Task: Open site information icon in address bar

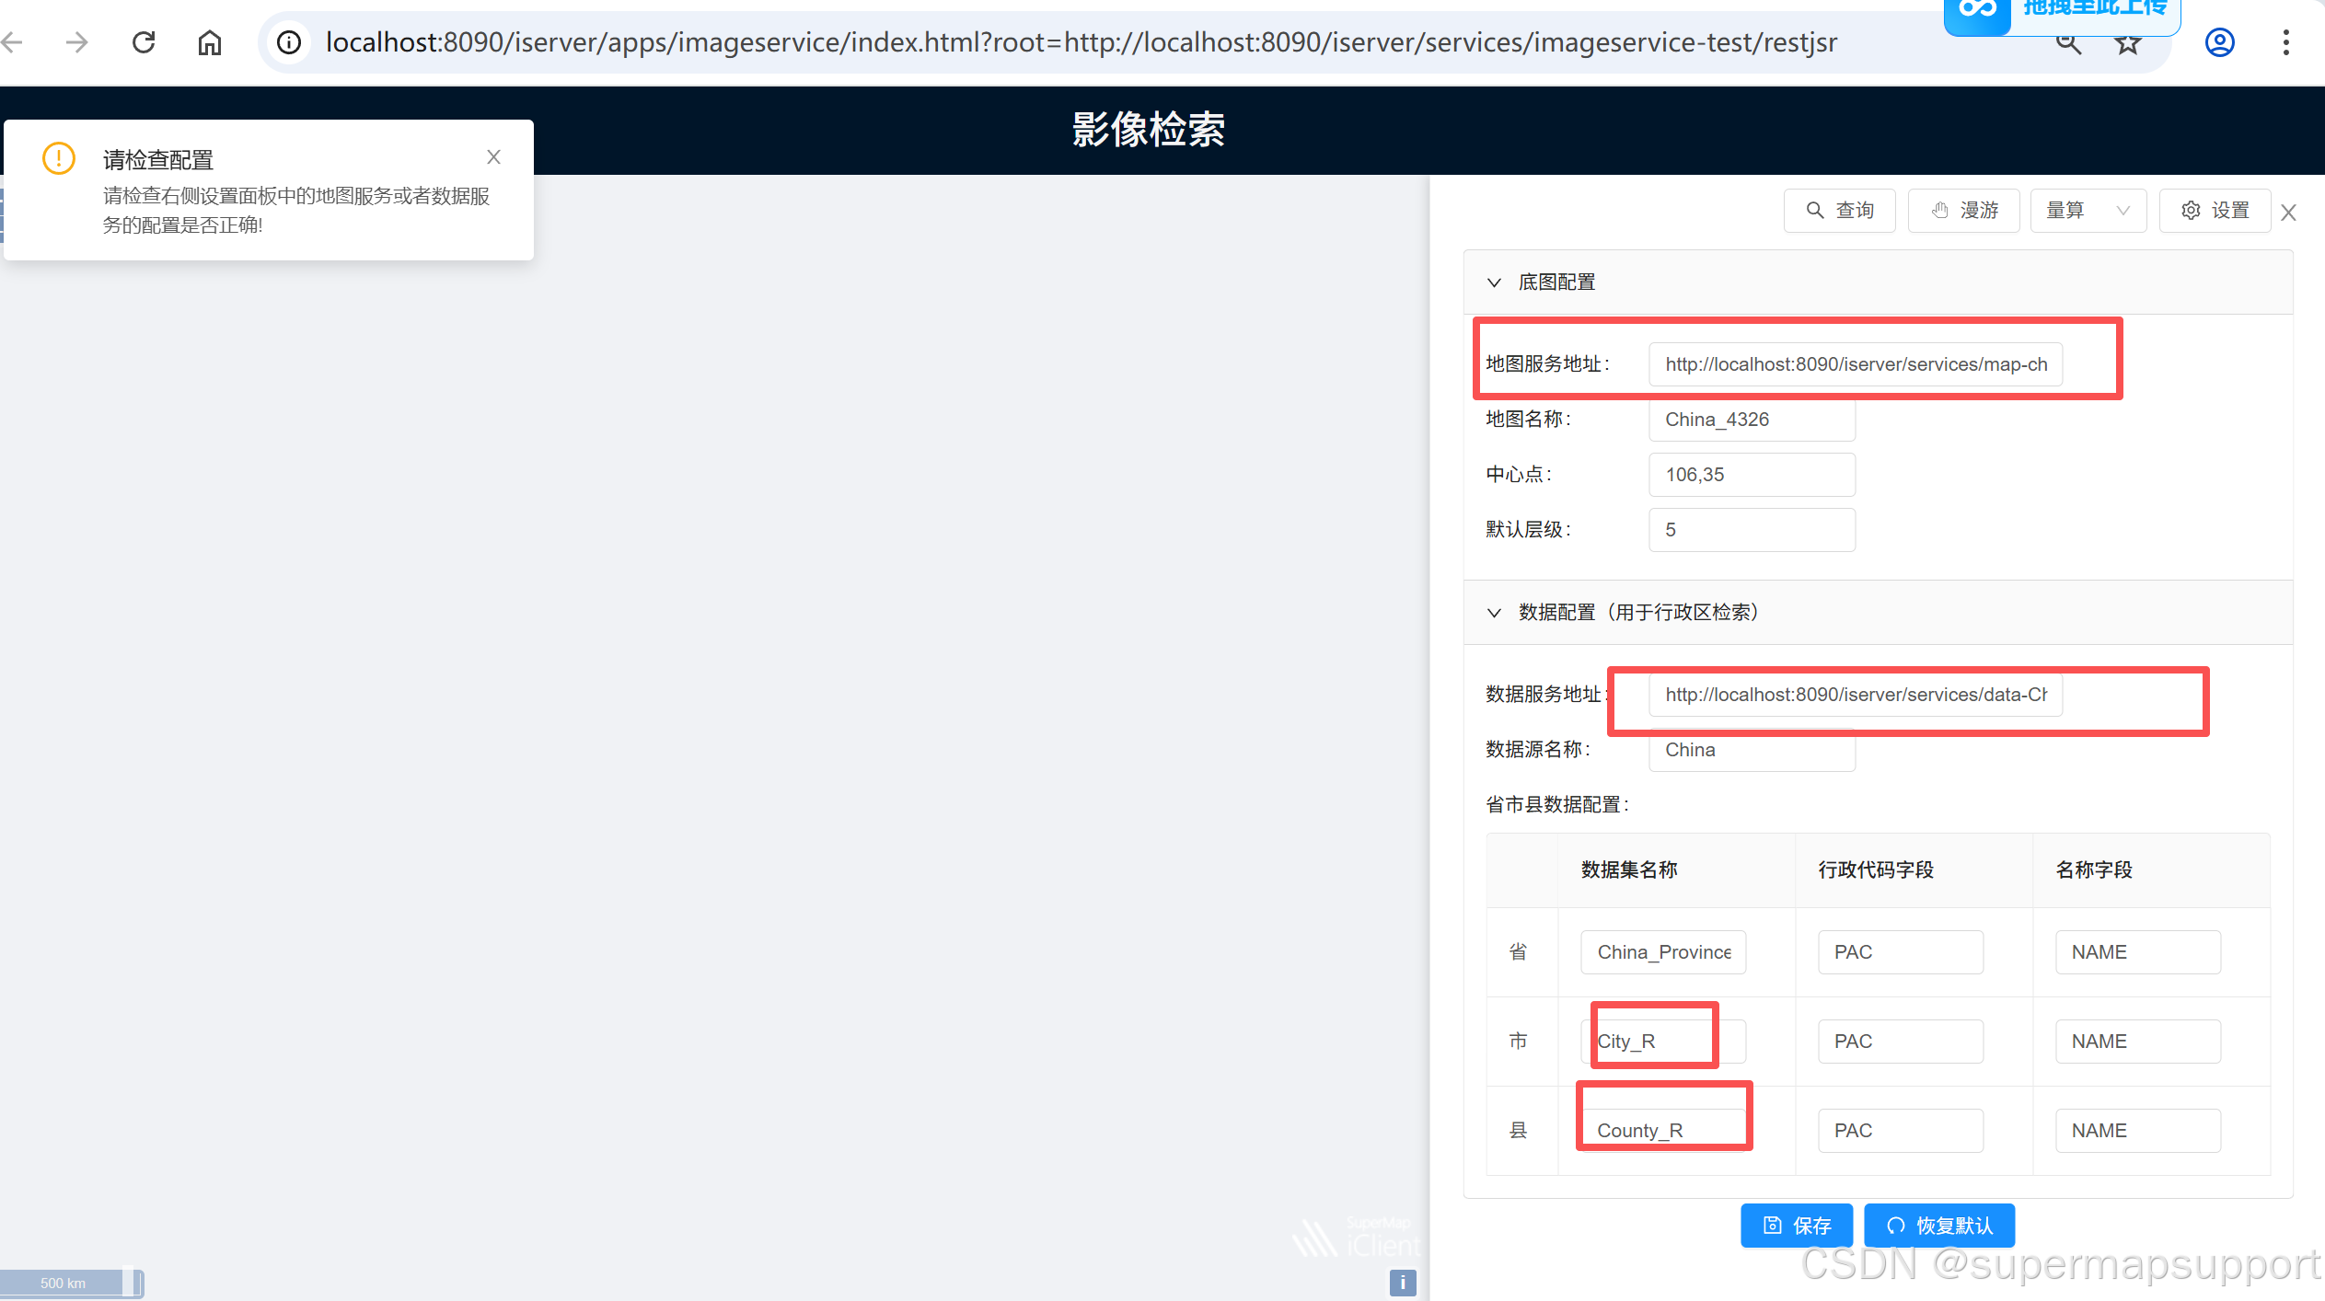Action: [289, 41]
